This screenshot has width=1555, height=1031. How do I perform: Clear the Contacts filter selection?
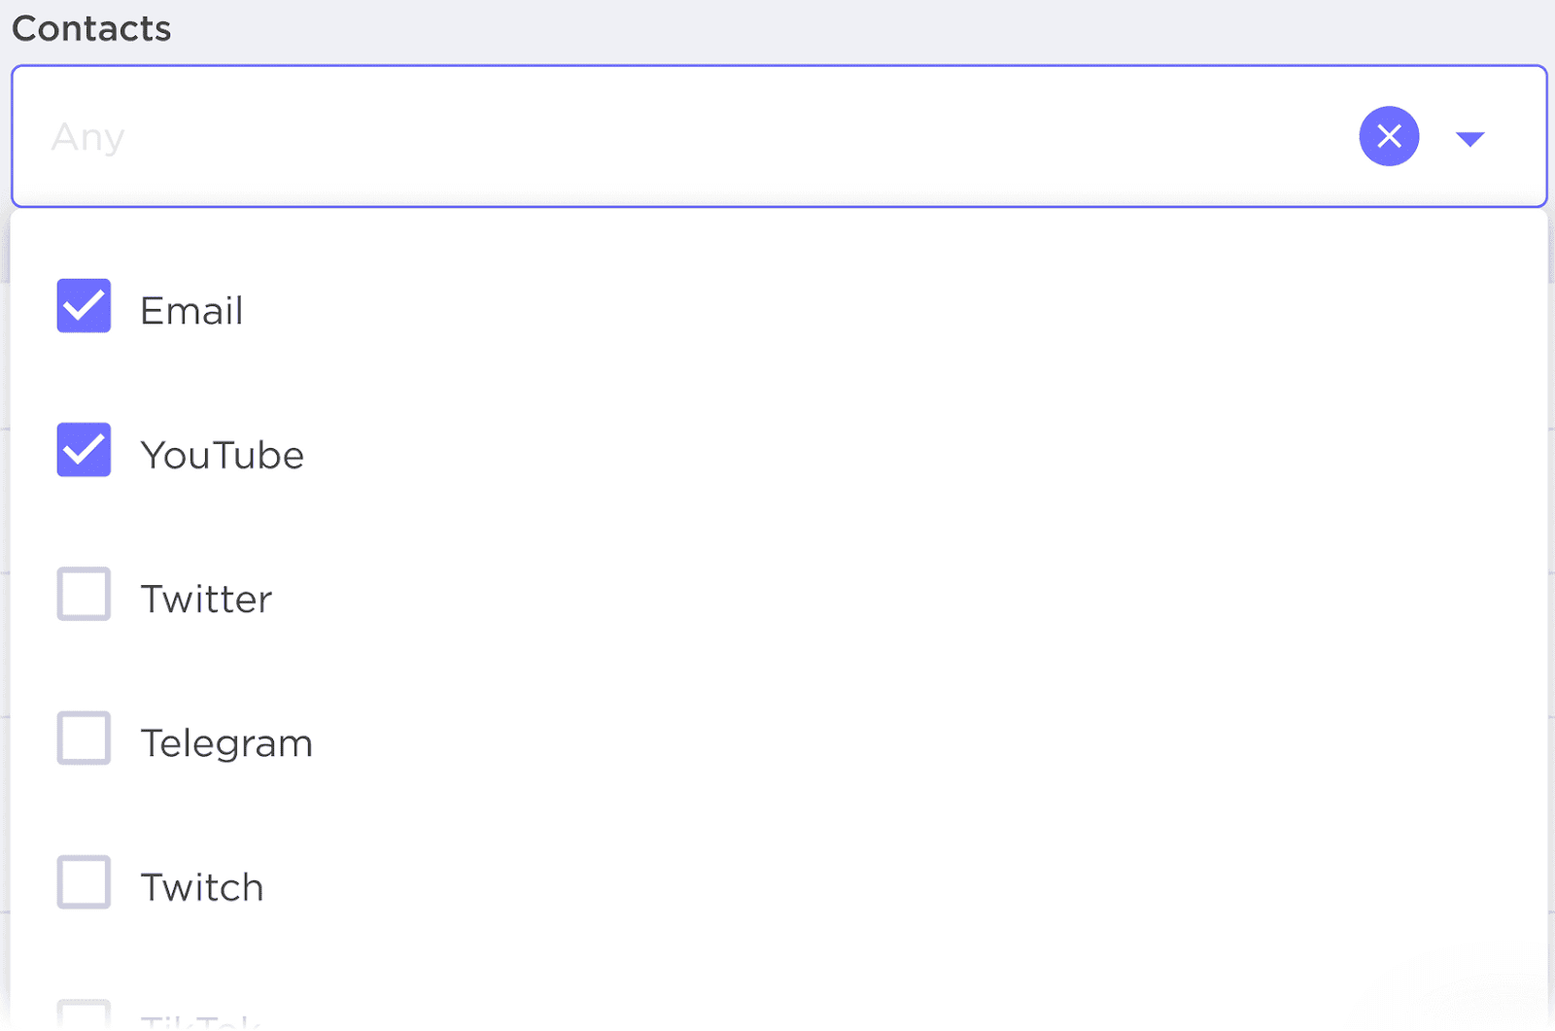tap(1388, 137)
